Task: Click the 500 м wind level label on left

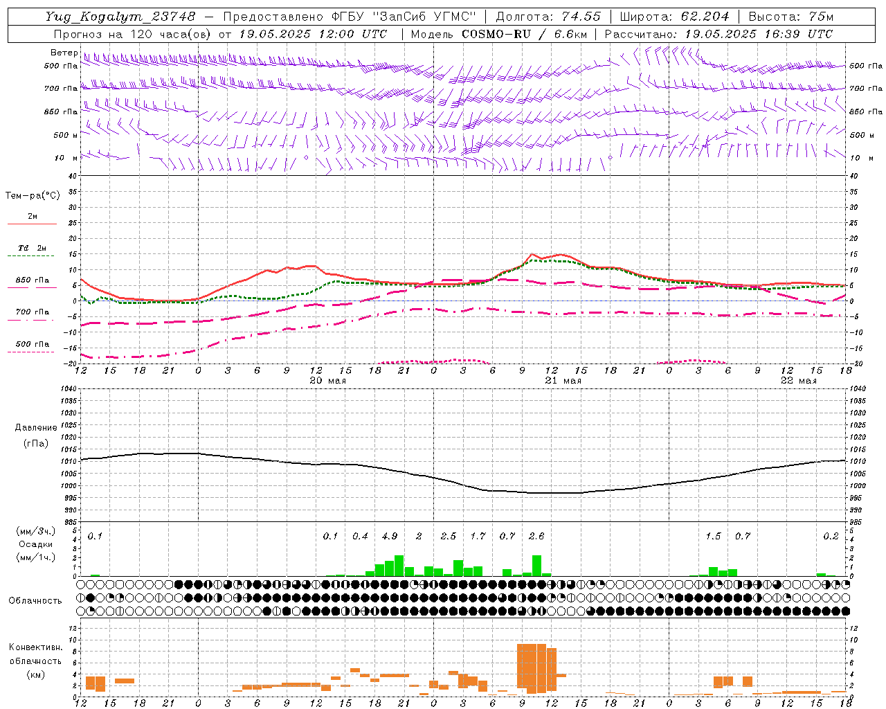Action: 65,135
